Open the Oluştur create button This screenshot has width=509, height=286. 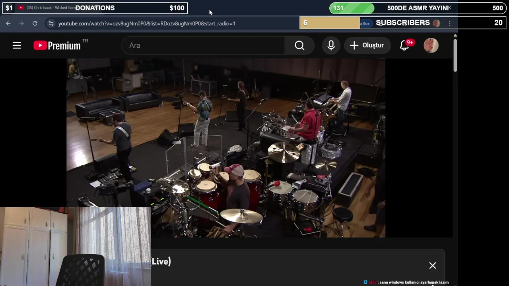(367, 45)
